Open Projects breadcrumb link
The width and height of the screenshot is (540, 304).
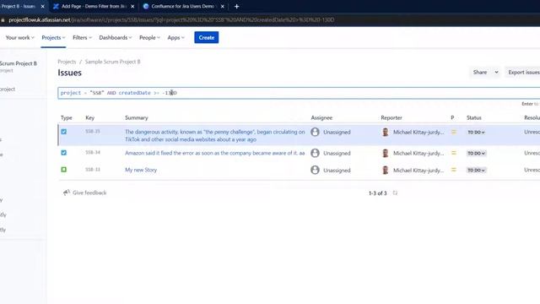(x=67, y=62)
